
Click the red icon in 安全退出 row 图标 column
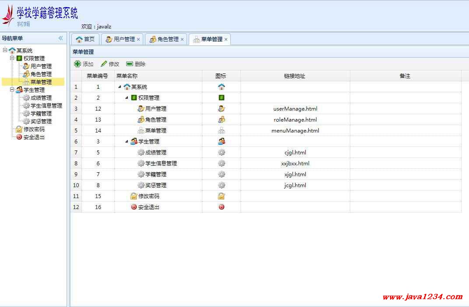pyautogui.click(x=221, y=207)
